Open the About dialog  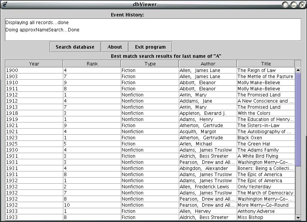(x=114, y=46)
